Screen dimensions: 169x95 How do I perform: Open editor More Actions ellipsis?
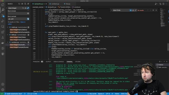click(x=166, y=4)
